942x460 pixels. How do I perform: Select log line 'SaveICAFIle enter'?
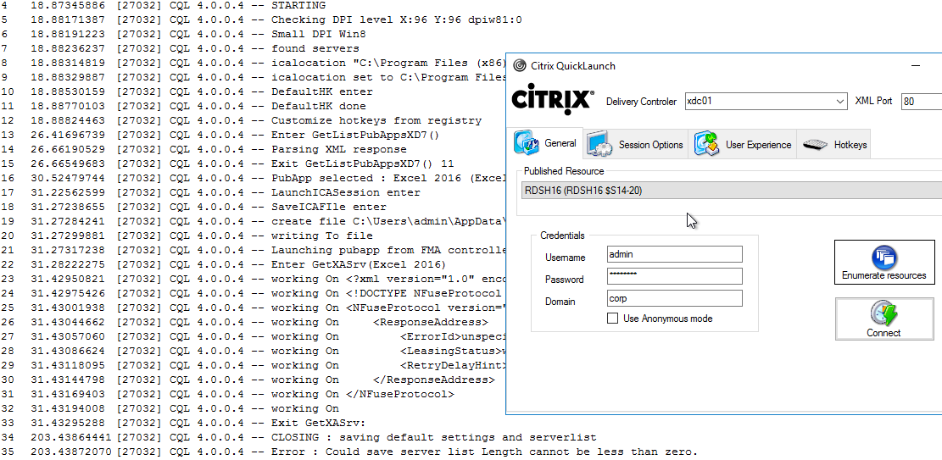(194, 208)
